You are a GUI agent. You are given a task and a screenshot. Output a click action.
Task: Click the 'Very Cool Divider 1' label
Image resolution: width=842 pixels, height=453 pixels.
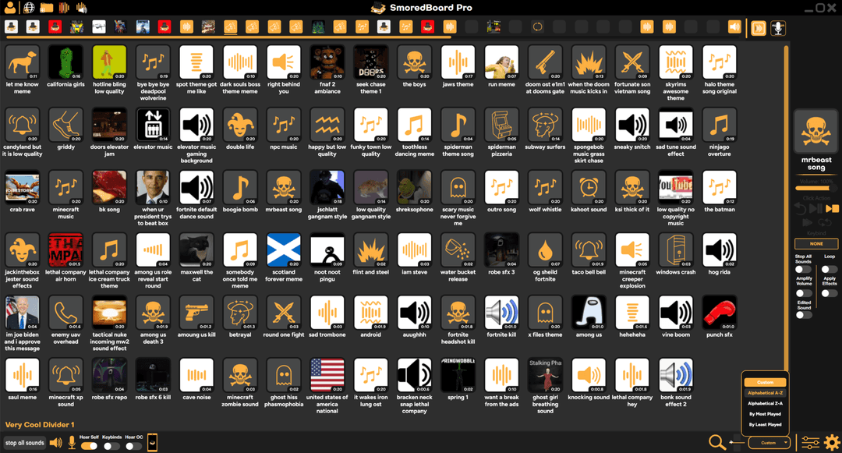click(40, 425)
